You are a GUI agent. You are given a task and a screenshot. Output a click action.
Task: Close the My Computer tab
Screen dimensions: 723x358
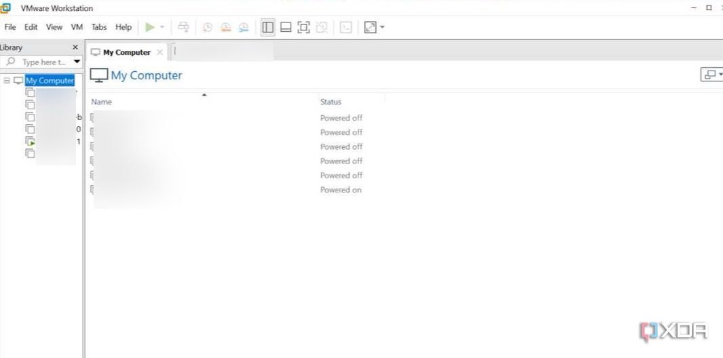pyautogui.click(x=160, y=52)
